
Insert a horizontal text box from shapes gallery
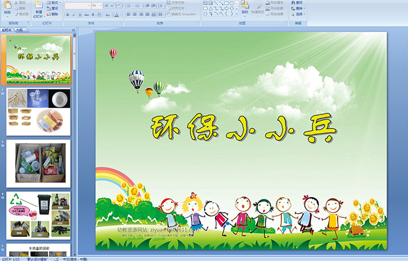[205, 3]
